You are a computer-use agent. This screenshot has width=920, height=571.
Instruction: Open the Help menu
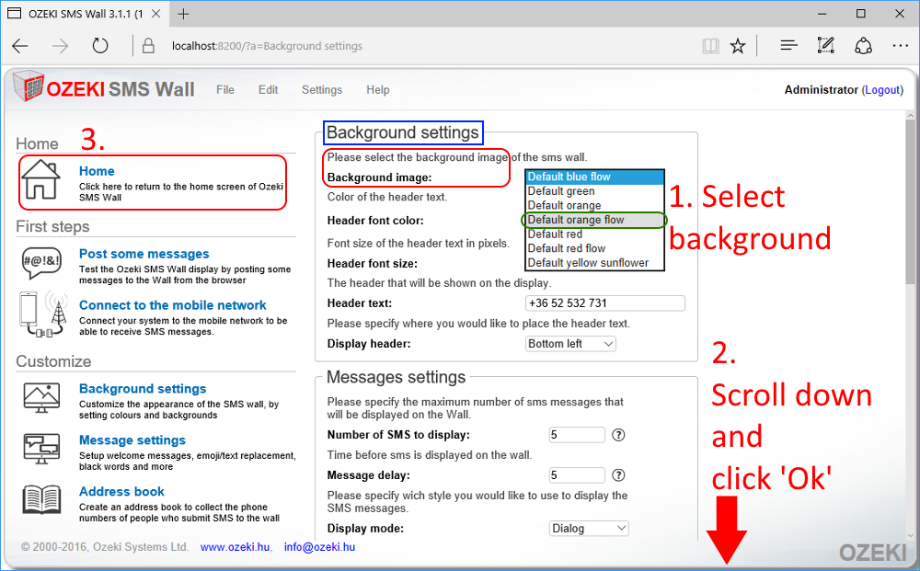tap(378, 90)
